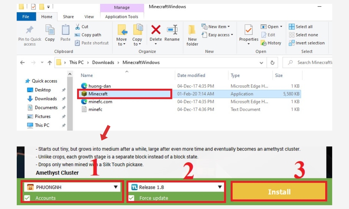Screen dimensions: 349x209
Task: Click MinecraftWindows in the address path
Action: (x=141, y=63)
